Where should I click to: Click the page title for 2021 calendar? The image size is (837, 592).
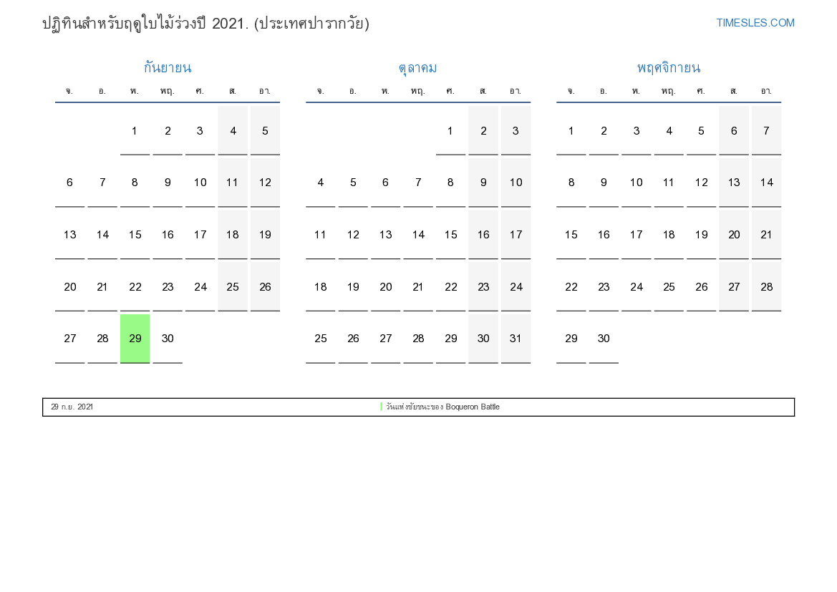206,24
